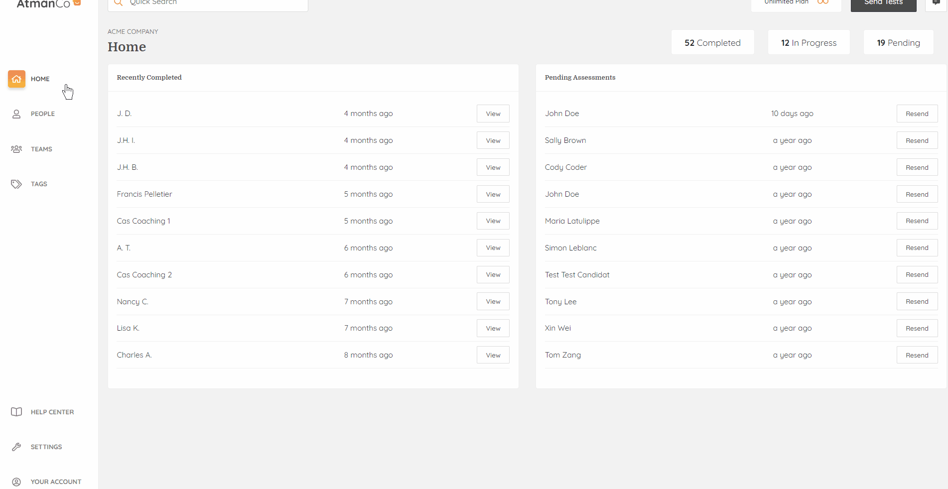Click the name Nancy C.
948x489 pixels.
(x=133, y=302)
